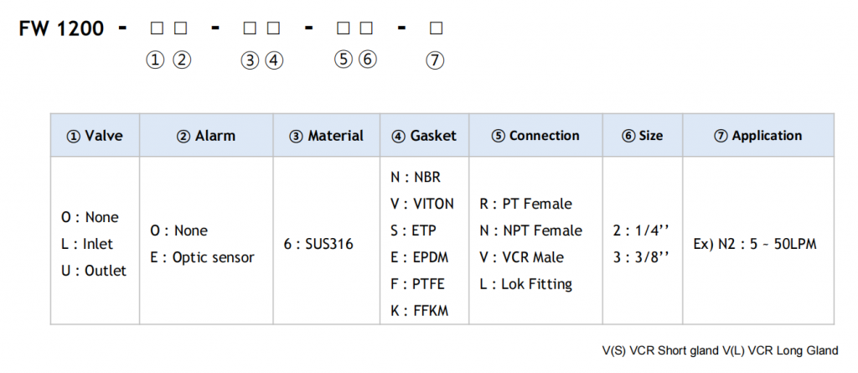Pick the '3 : 3/8' size entry
This screenshot has width=858, height=373.
pos(642,257)
